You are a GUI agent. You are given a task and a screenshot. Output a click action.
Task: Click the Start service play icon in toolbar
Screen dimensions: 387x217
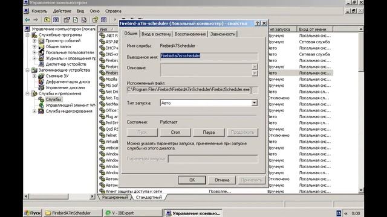tap(115, 20)
